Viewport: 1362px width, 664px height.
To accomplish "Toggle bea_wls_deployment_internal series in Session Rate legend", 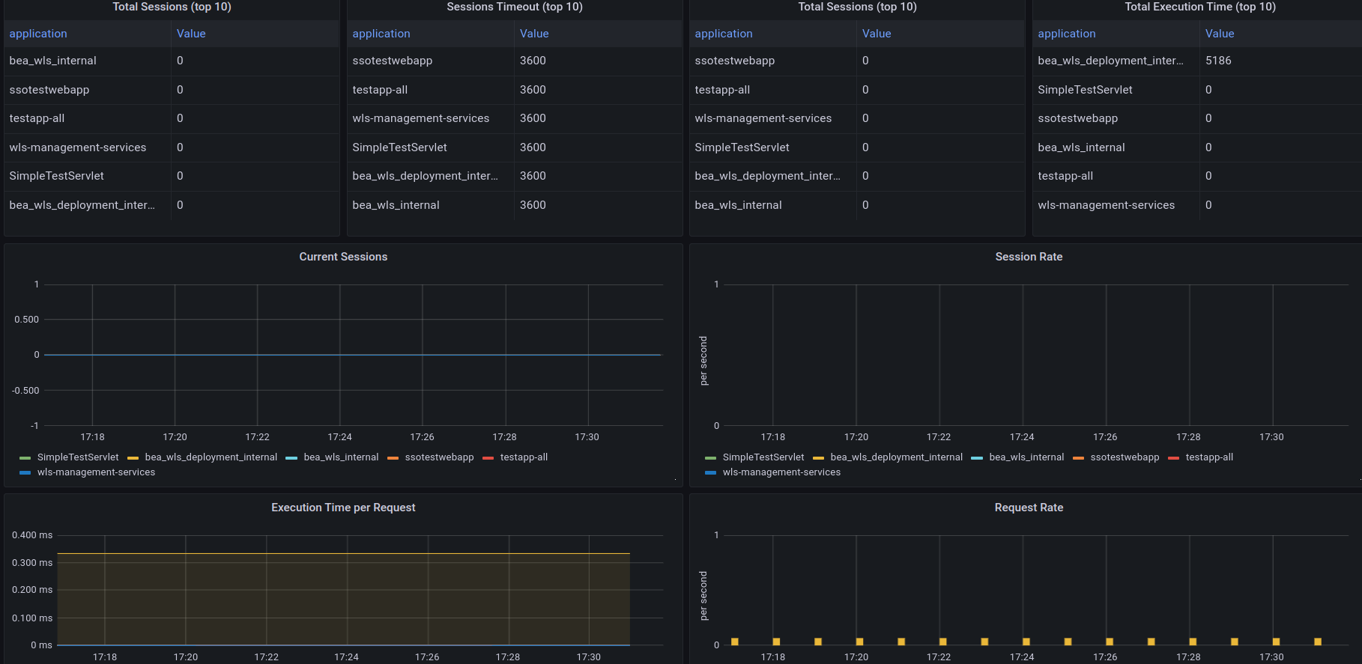I will (x=896, y=457).
